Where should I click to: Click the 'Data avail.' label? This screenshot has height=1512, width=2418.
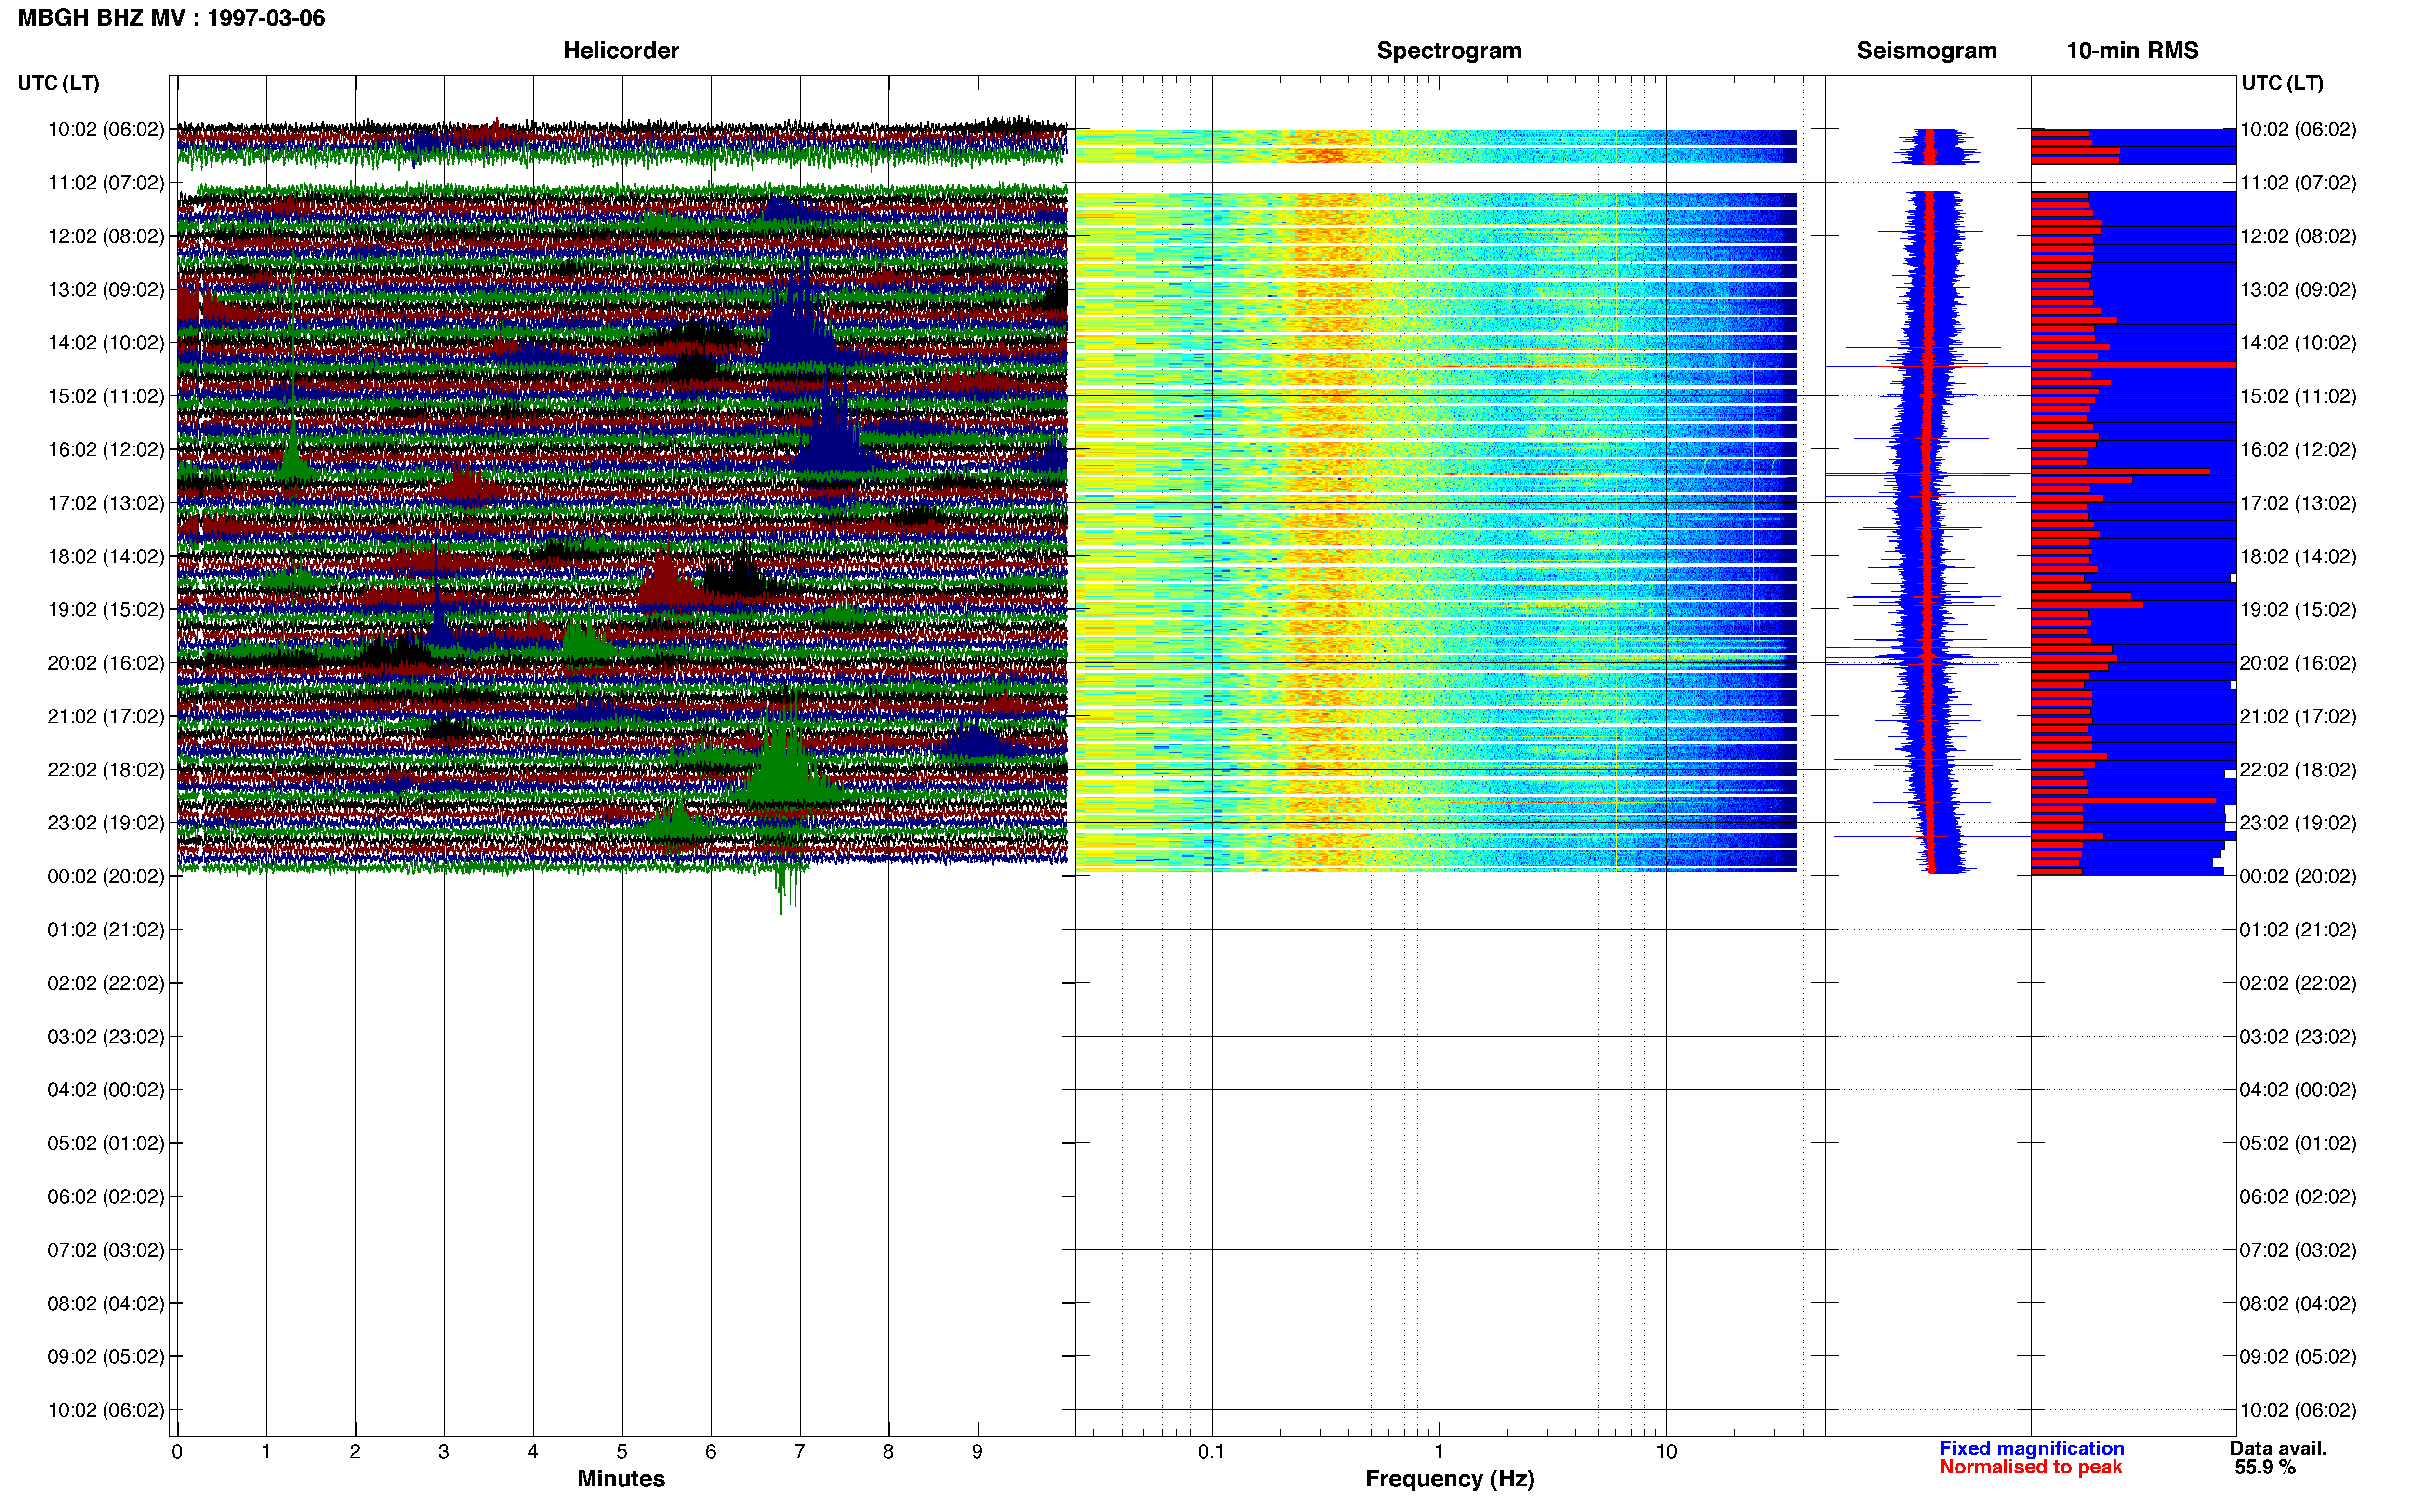(x=2278, y=1448)
